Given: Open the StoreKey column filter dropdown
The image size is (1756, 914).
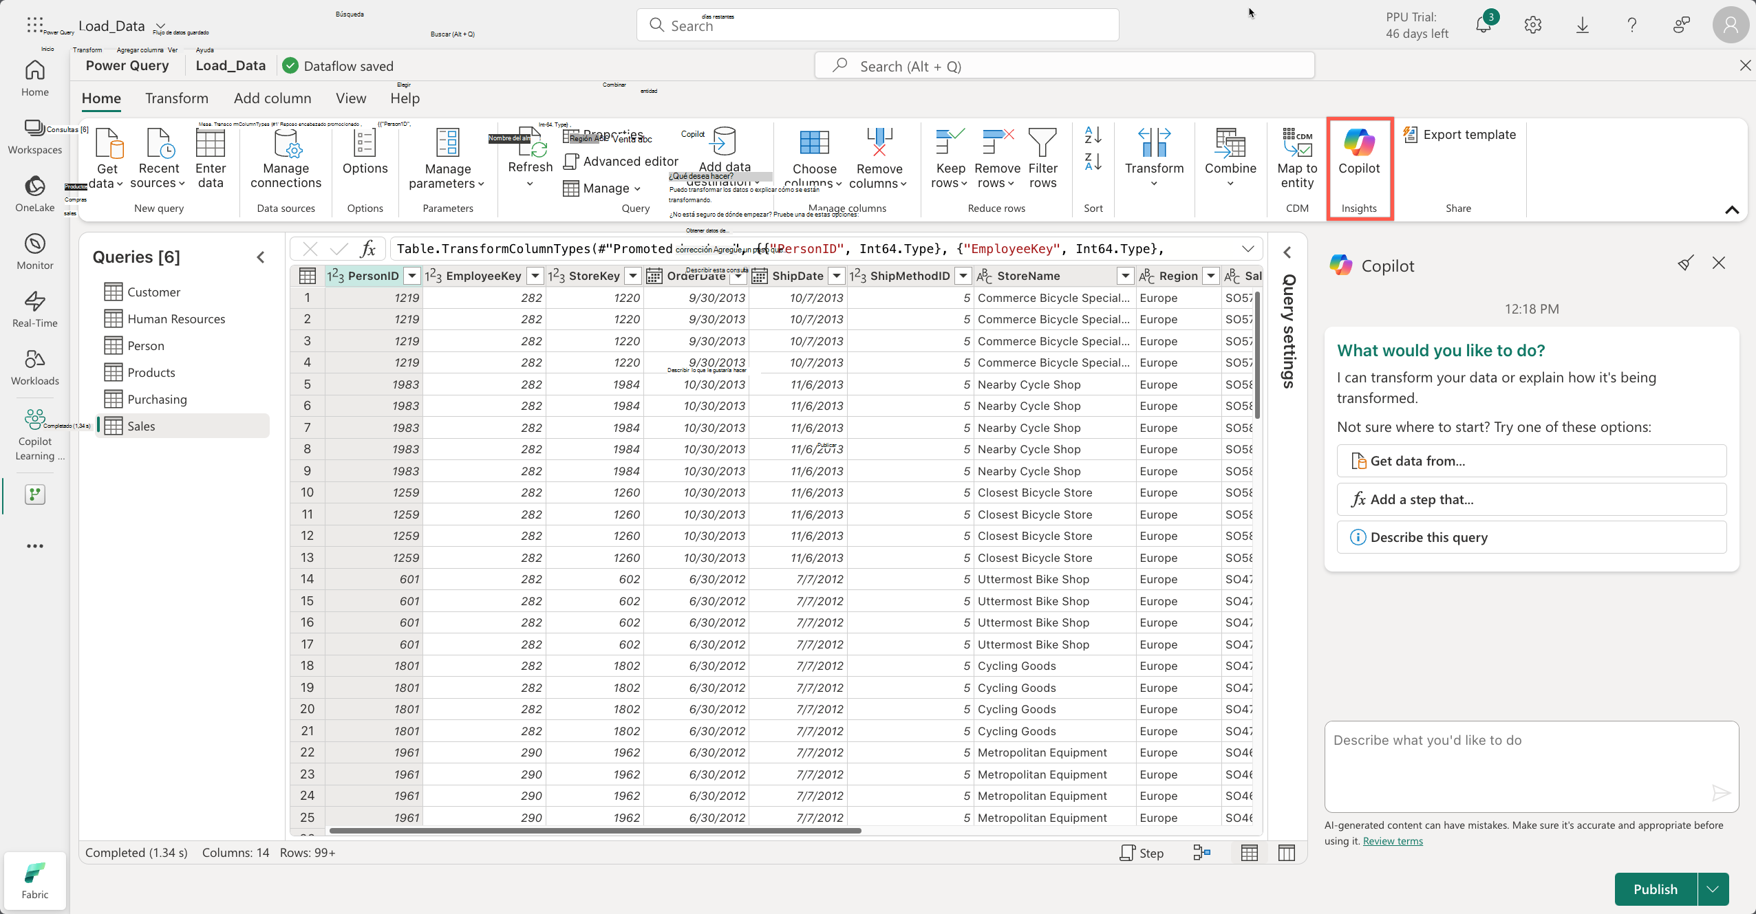Looking at the screenshot, I should click(x=633, y=276).
